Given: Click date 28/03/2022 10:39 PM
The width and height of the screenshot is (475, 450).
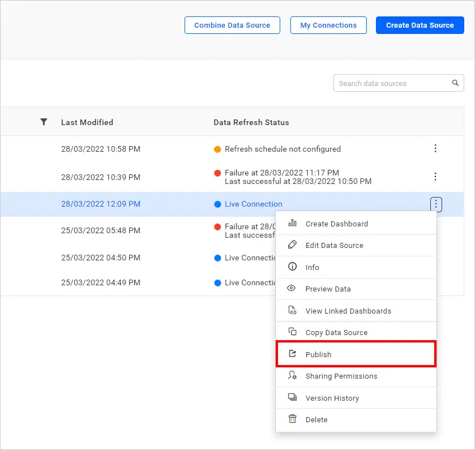Looking at the screenshot, I should (101, 177).
